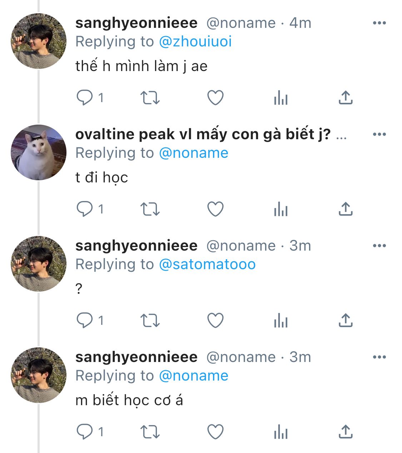This screenshot has width=402, height=453.
Task: View analytics of "m biết học cơ á" tweet
Action: pos(281,432)
